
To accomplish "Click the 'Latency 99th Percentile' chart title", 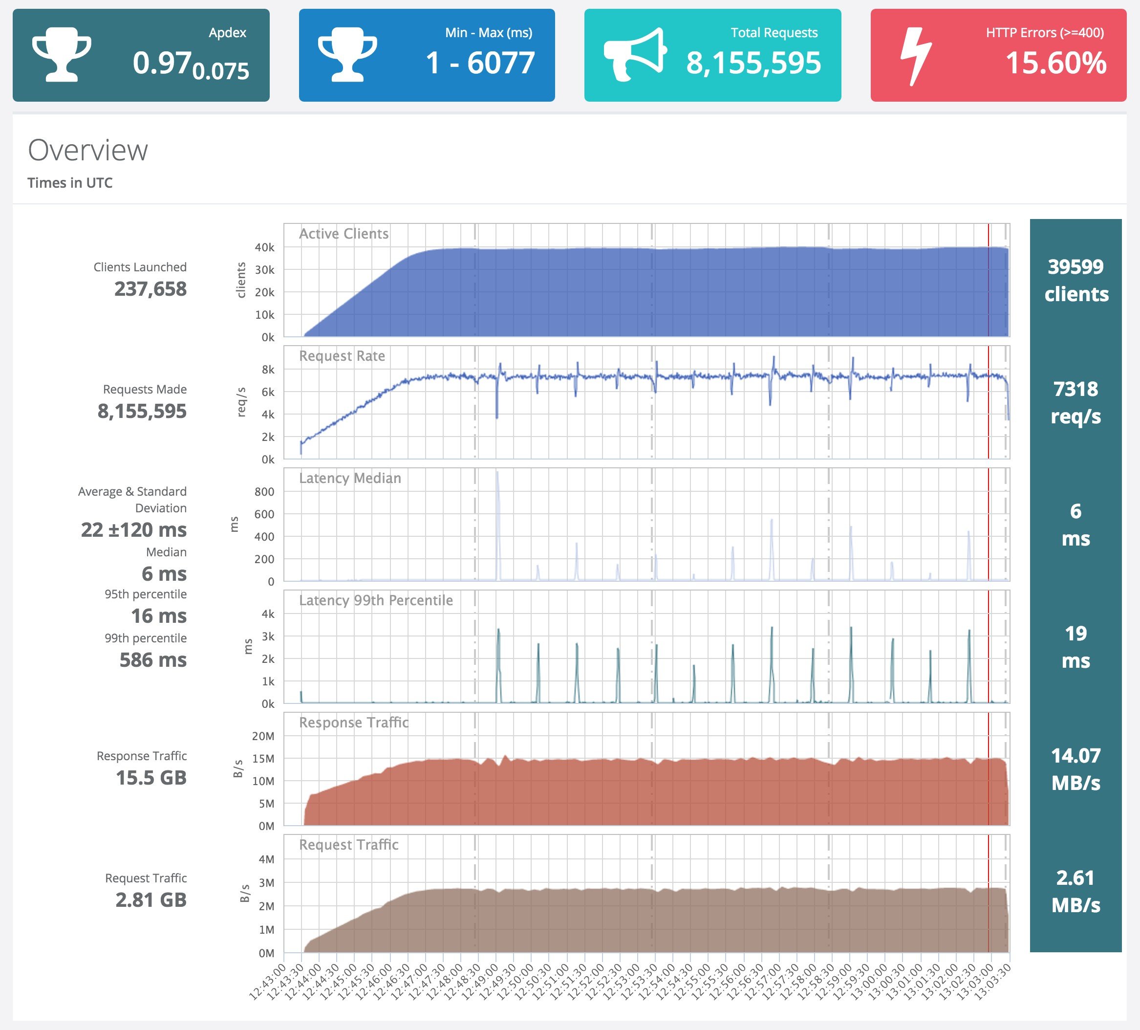I will (376, 600).
